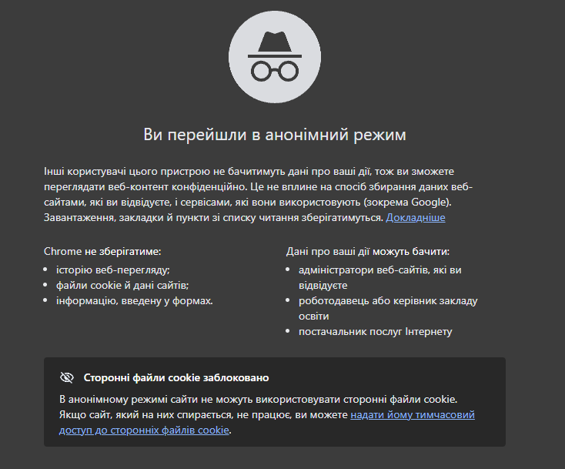Image resolution: width=565 pixels, height=469 pixels.
Task: Select the "файли cookie й дані сайтів;" item
Action: point(122,285)
